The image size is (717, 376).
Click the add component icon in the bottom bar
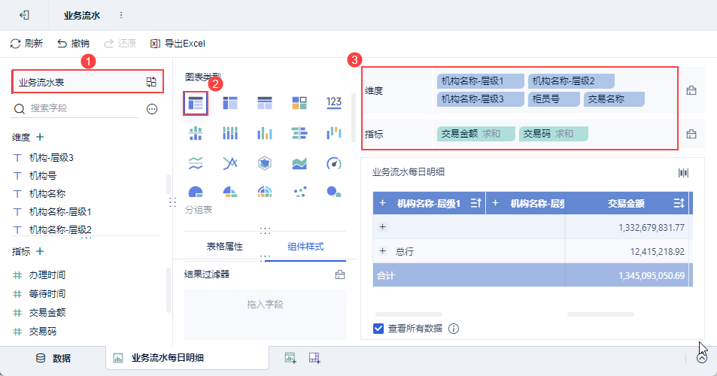click(290, 358)
